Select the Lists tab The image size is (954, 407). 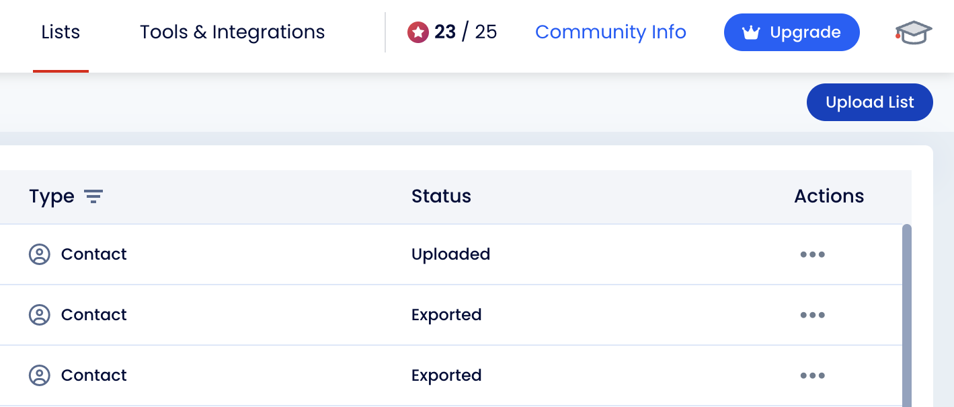pos(61,32)
